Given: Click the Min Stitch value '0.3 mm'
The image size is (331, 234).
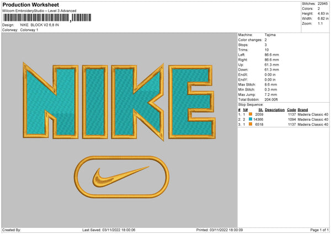Looking at the screenshot, I should tap(271, 89).
